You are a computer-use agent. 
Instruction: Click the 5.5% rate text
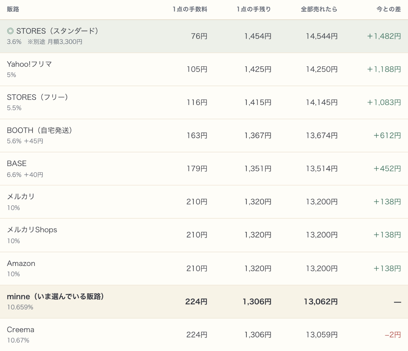pos(14,108)
